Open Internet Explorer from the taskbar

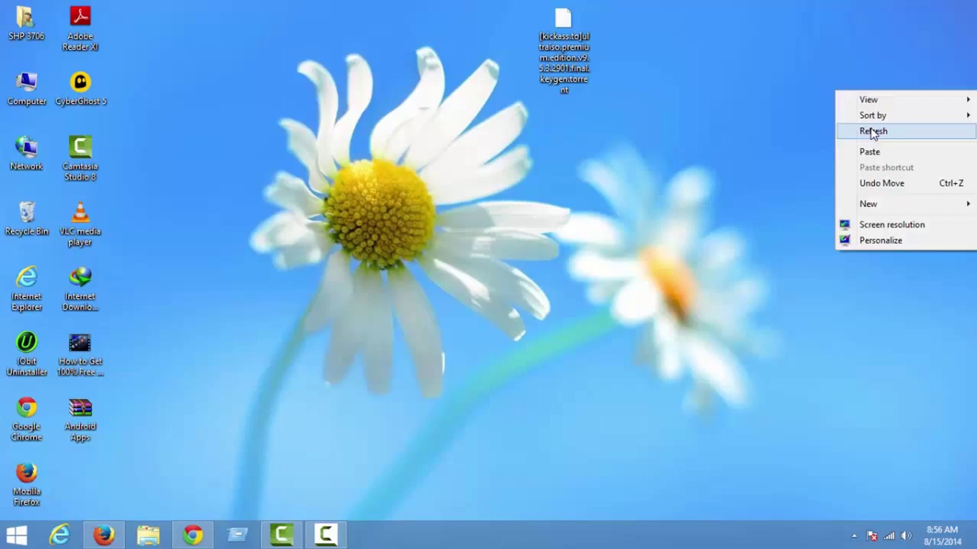click(x=60, y=535)
